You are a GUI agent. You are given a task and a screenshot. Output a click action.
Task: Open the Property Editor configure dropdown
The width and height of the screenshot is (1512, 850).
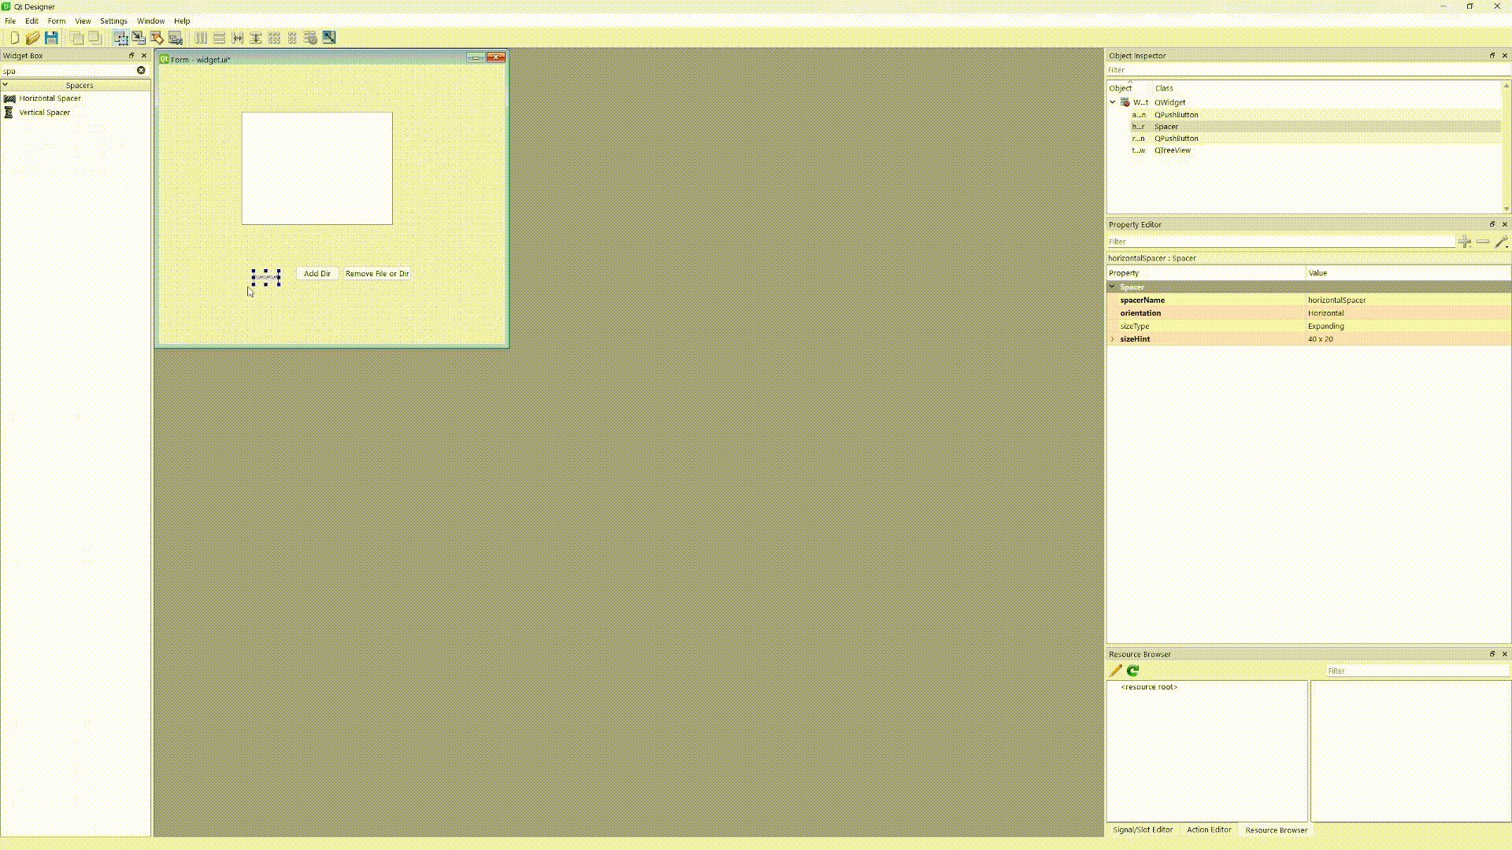[x=1501, y=242]
